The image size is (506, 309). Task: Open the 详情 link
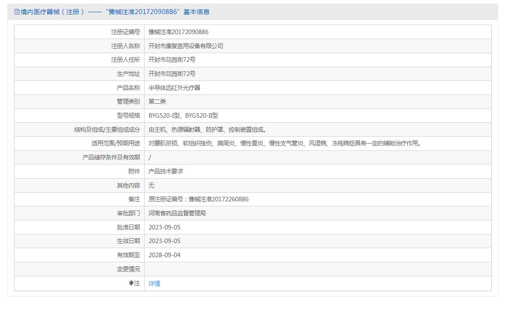click(x=154, y=284)
